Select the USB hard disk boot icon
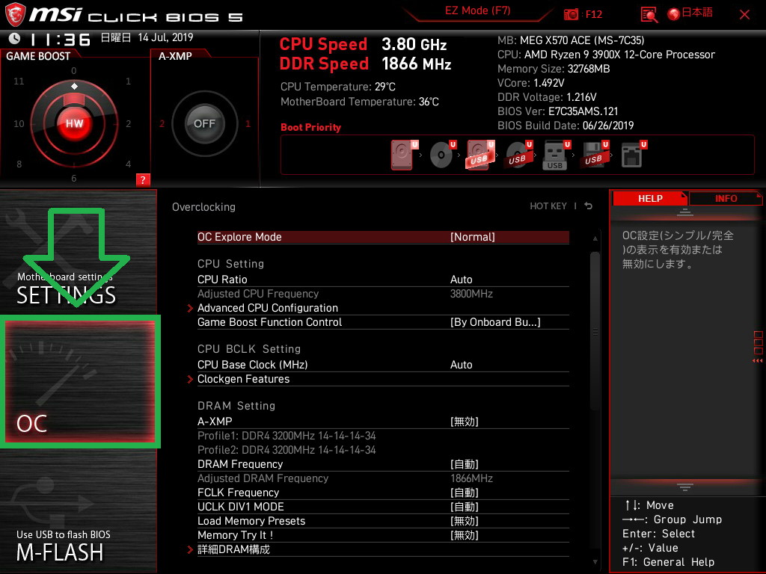 (x=481, y=155)
